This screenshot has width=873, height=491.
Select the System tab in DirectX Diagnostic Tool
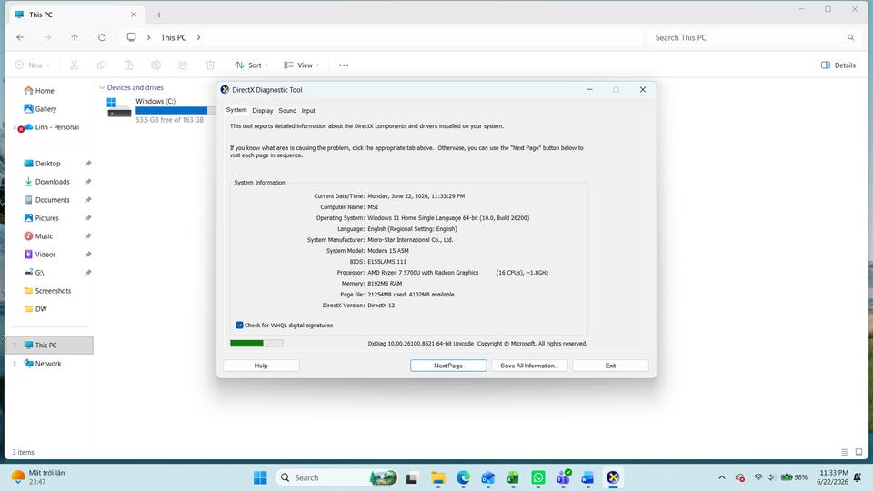[236, 110]
